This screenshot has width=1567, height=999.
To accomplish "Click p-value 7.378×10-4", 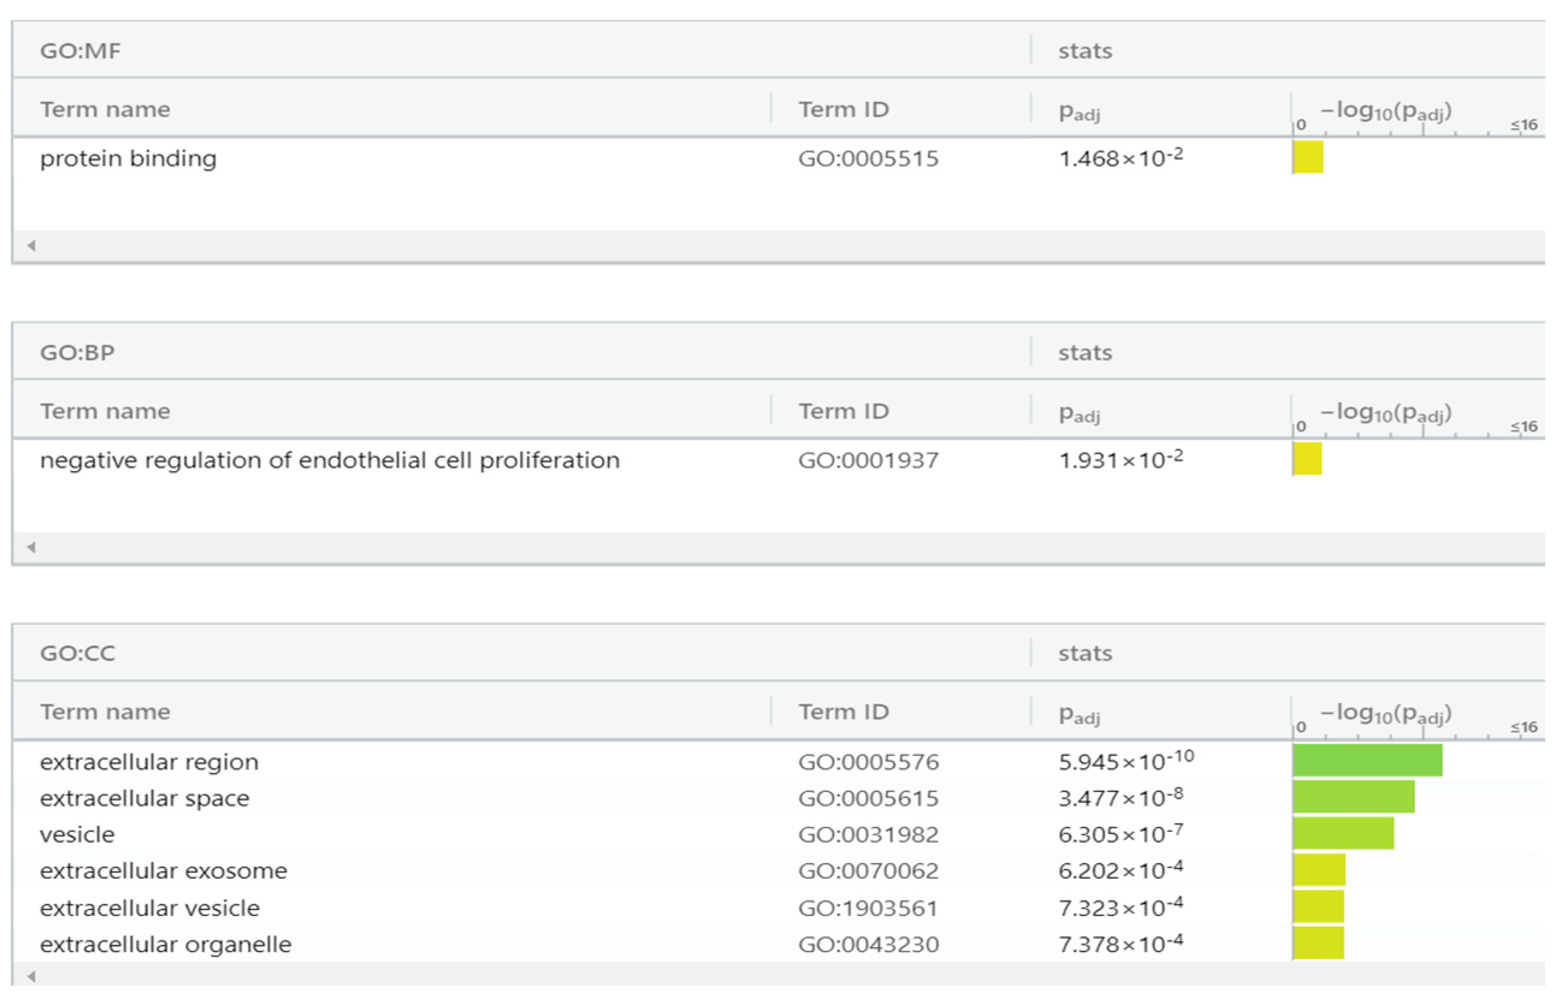I will coord(1121,943).
